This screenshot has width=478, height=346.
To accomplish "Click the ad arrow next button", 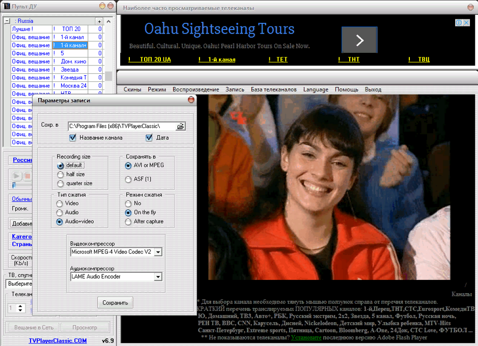I will coord(359,40).
